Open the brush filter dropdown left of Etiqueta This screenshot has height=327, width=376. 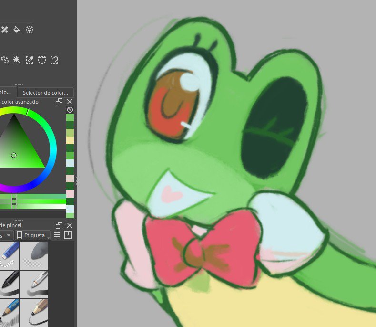(6, 235)
